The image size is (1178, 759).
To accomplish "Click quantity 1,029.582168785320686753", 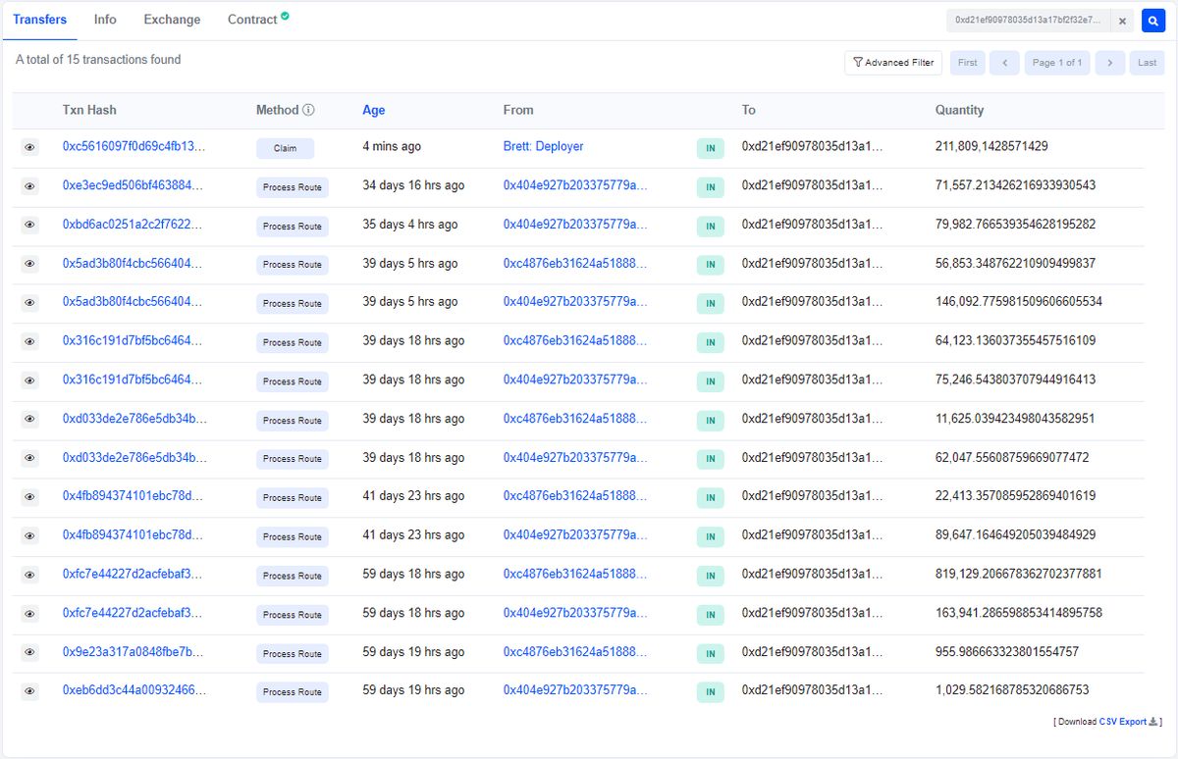I will pos(1012,690).
